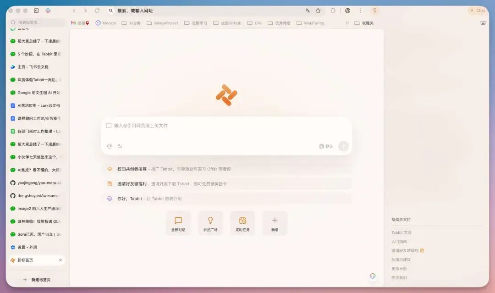The image size is (495, 293).
Task: Open the theme palette icon
Action: click(x=373, y=276)
